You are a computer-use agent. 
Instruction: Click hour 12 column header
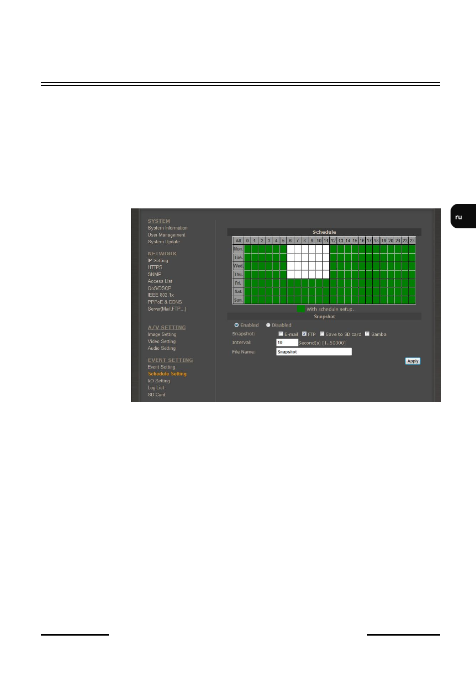pyautogui.click(x=333, y=240)
